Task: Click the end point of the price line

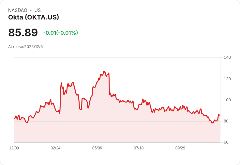Action: (220, 115)
